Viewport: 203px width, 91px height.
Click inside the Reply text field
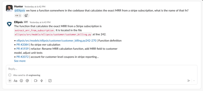click(102, 69)
